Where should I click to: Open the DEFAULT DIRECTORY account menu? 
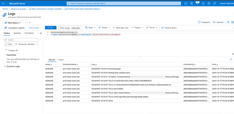227,4
